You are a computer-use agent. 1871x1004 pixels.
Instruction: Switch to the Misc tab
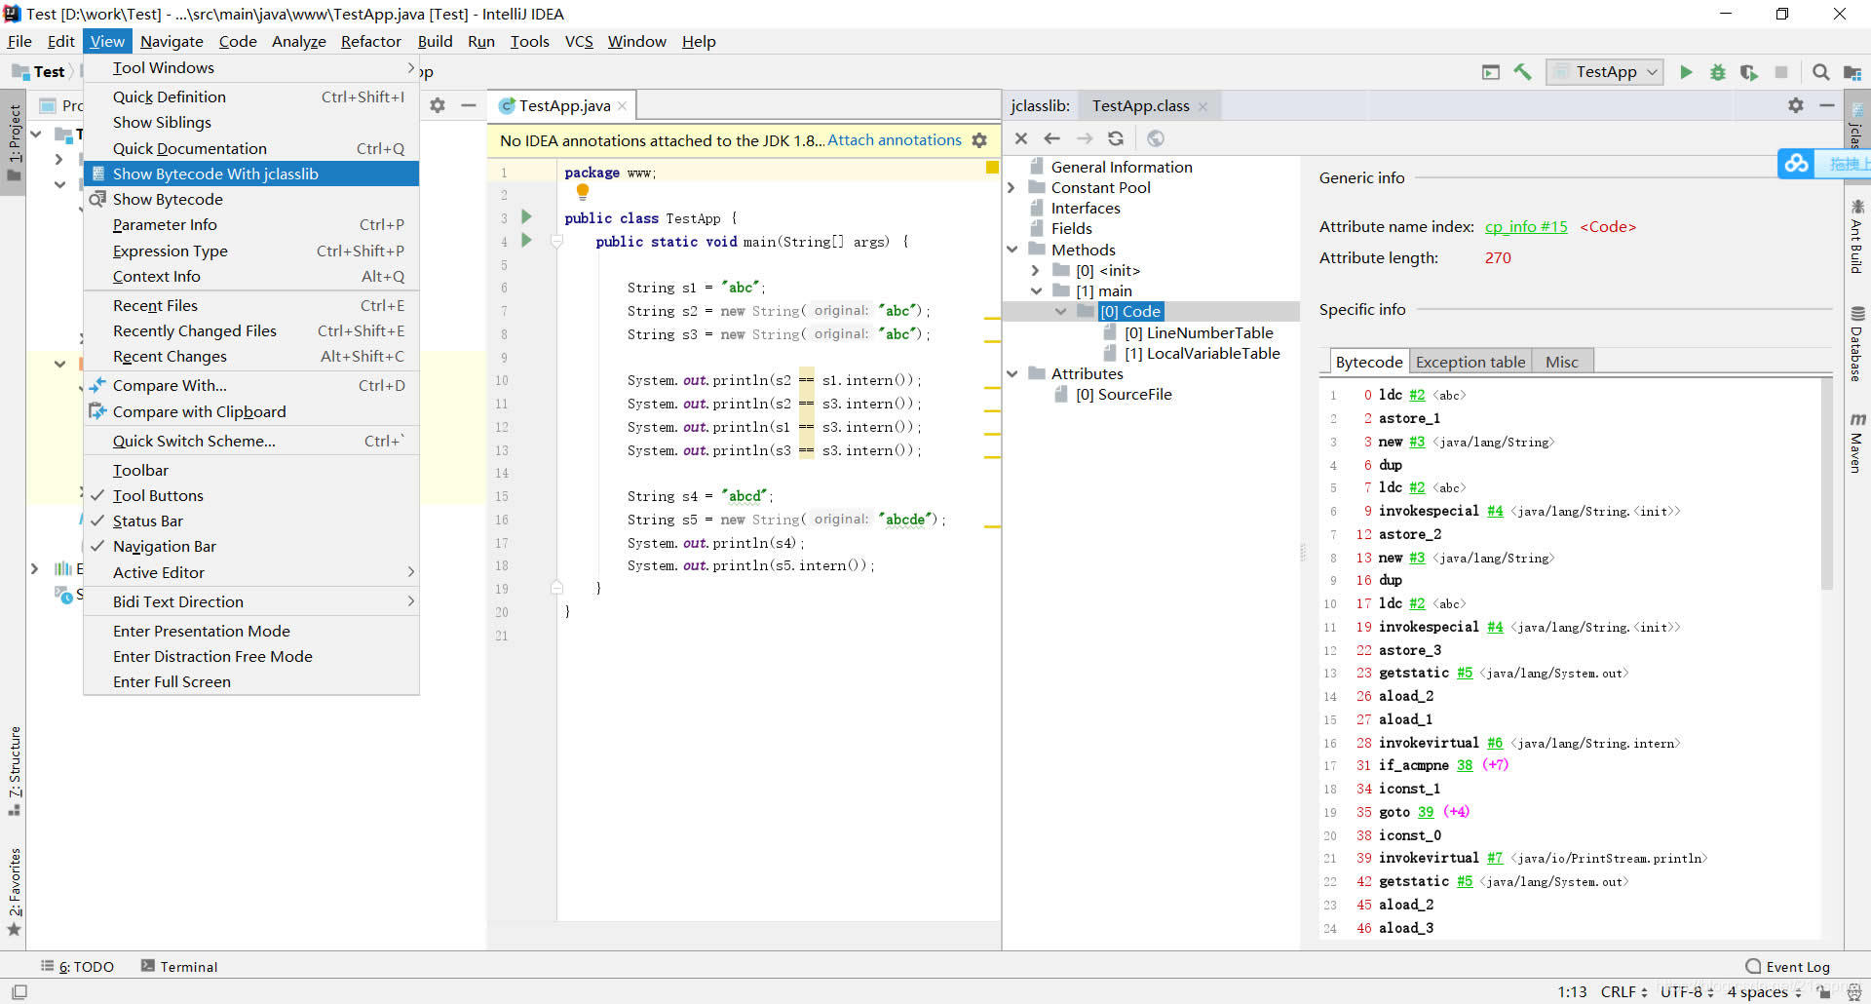tap(1561, 362)
